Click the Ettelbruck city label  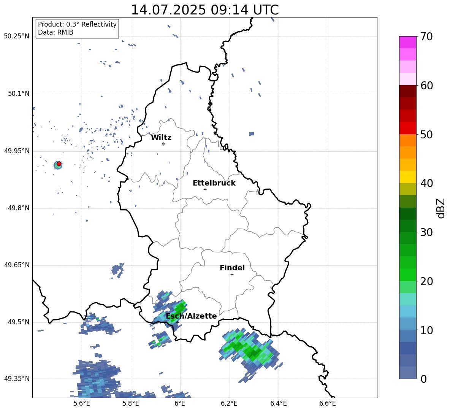tap(214, 183)
